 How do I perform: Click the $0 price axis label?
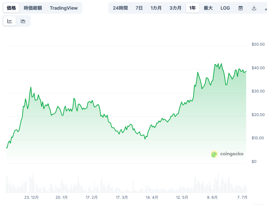(254, 161)
